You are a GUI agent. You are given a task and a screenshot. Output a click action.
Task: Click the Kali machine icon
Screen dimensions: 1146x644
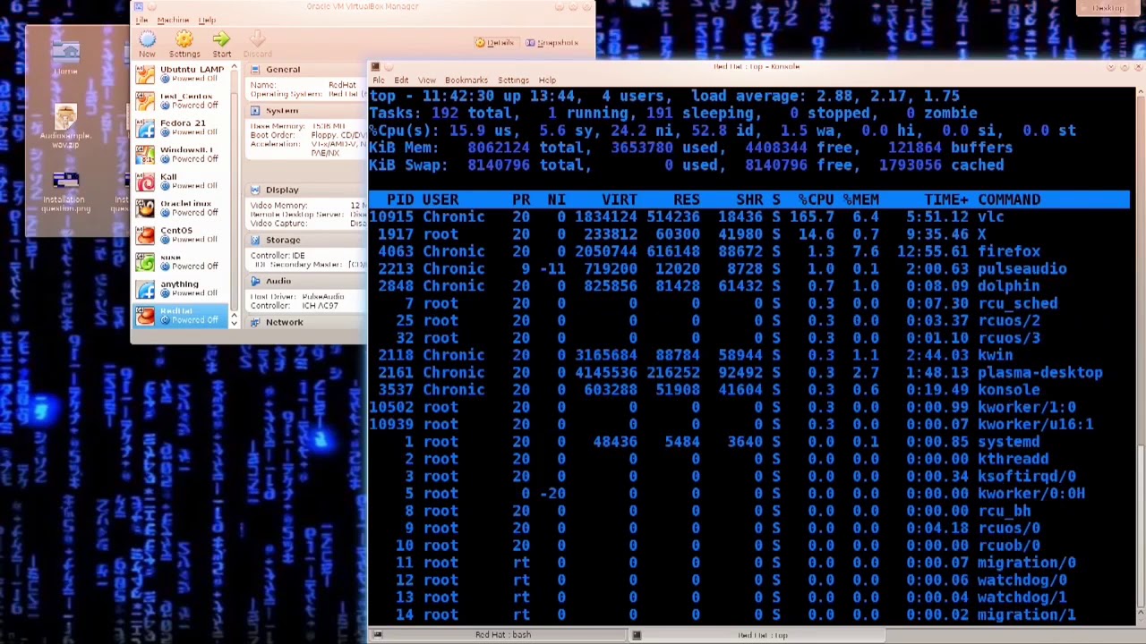click(144, 181)
